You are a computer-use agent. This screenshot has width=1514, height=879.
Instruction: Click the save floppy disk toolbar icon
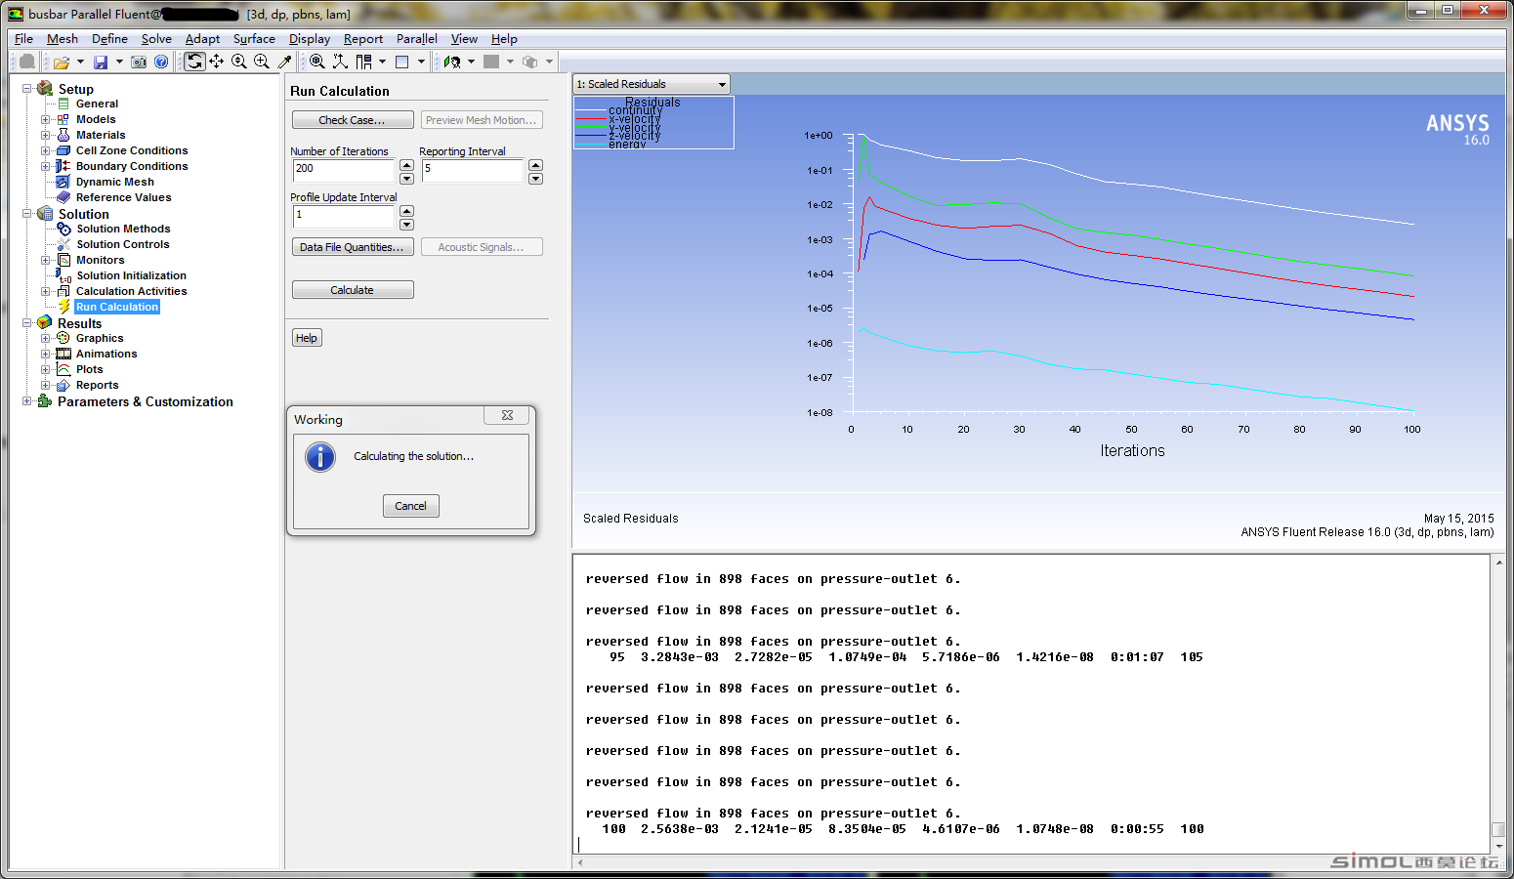pos(100,62)
